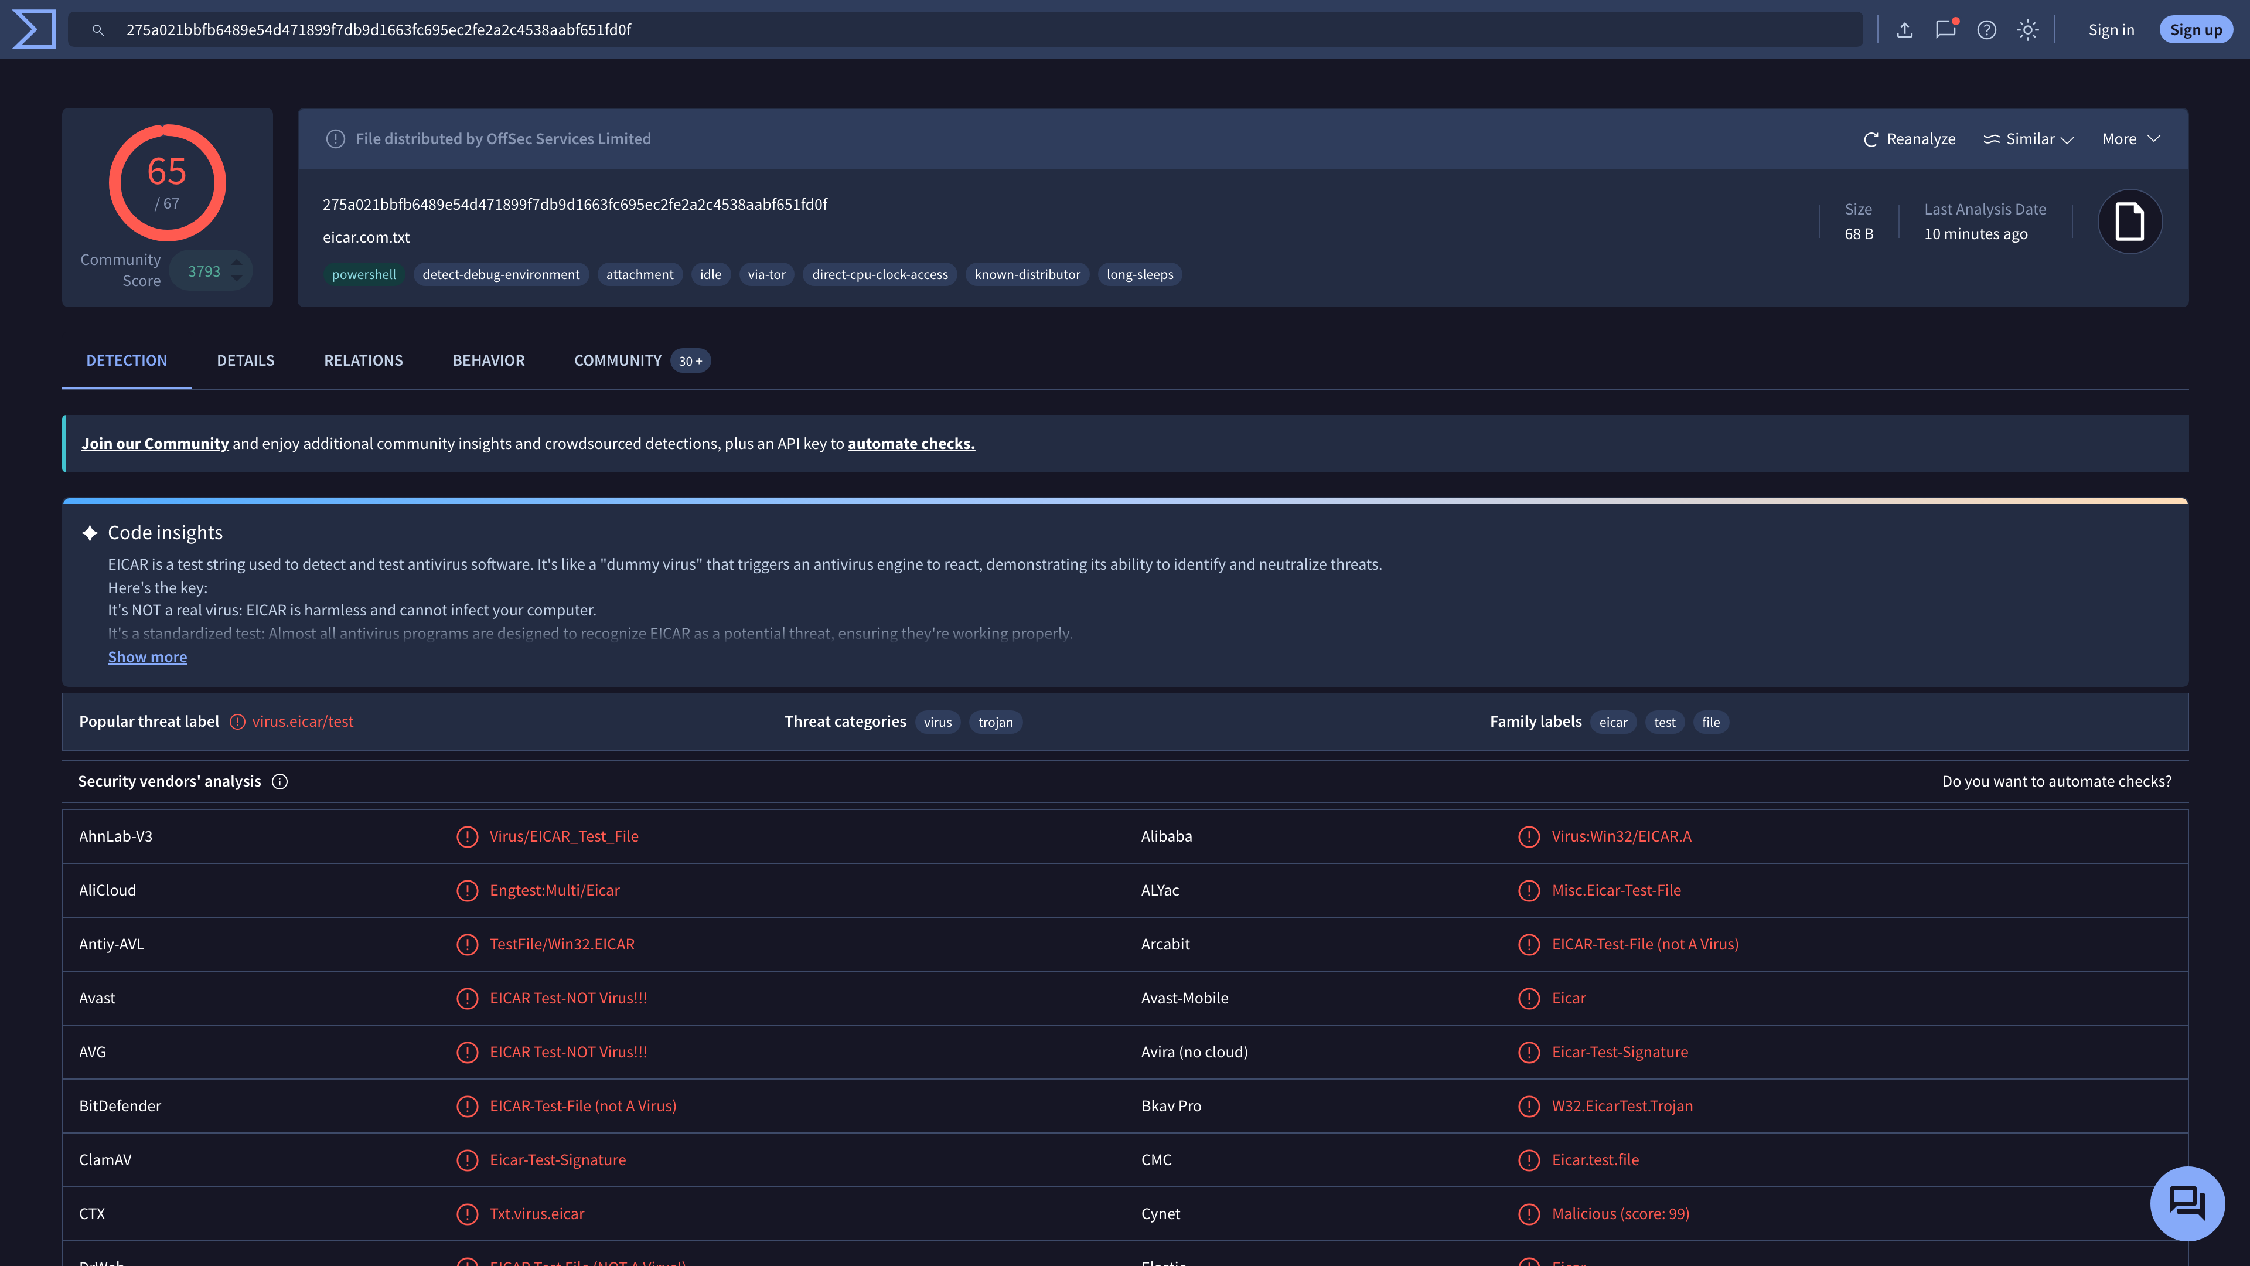Click the powershell tag
The width and height of the screenshot is (2250, 1266).
point(363,274)
